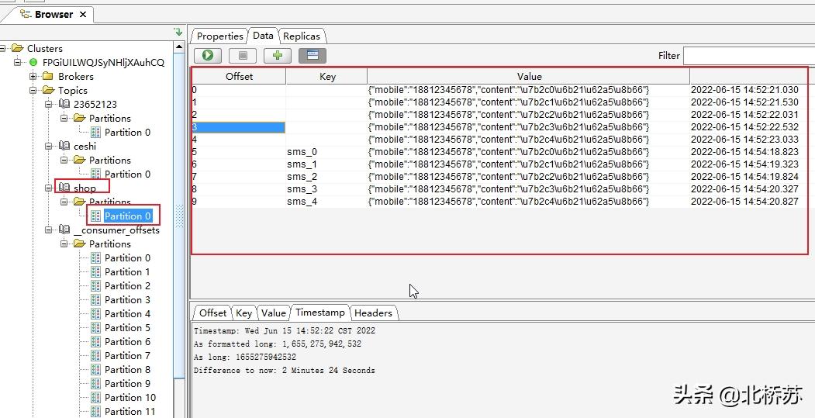
Task: Collapse the Topics node
Action: 33,91
